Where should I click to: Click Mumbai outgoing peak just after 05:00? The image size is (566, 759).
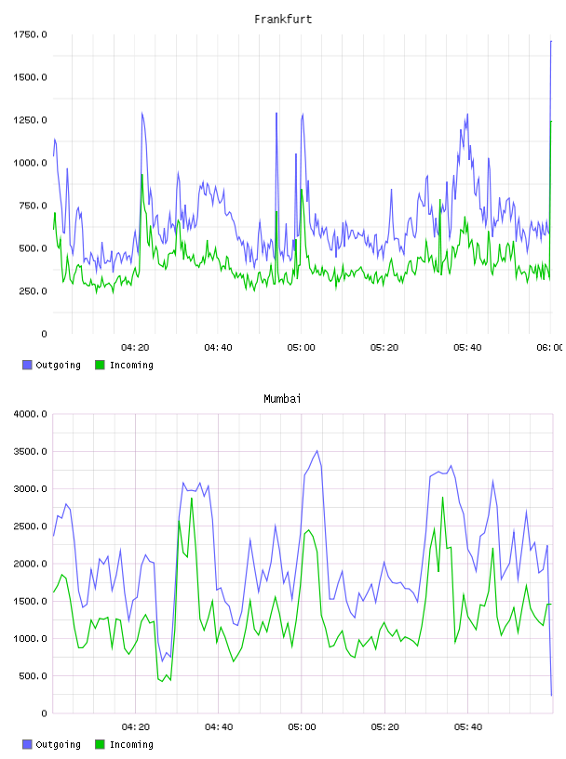click(x=317, y=451)
